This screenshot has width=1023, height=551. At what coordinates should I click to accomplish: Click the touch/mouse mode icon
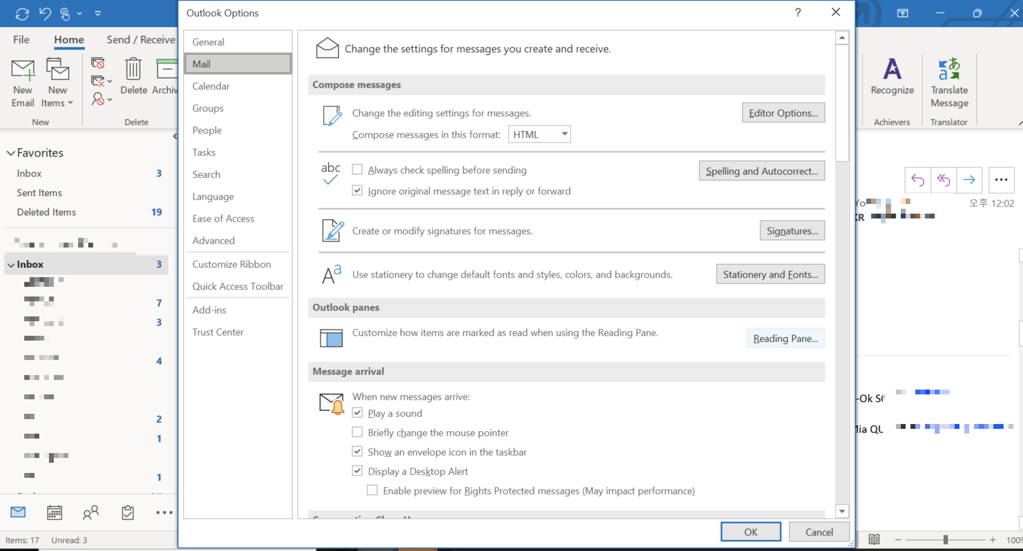pos(65,13)
